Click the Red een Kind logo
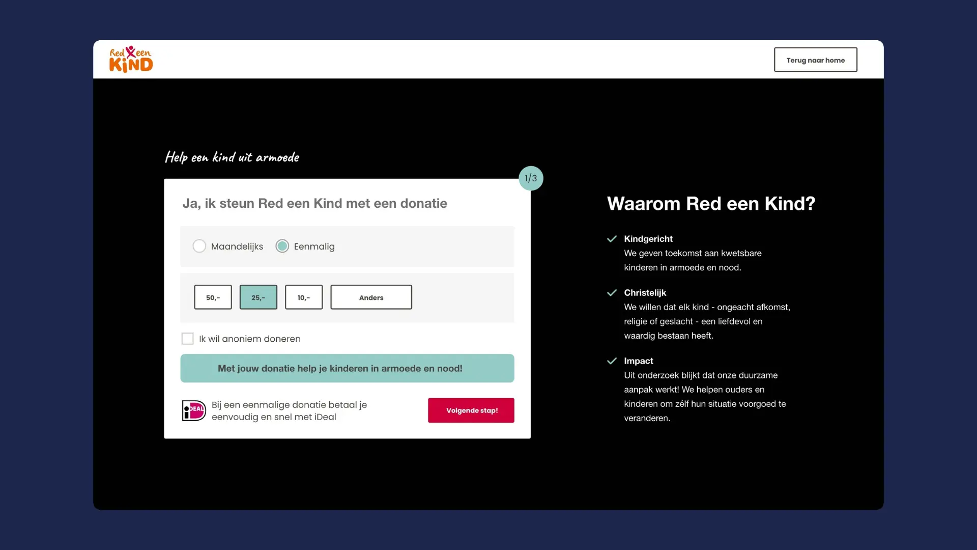 point(130,59)
